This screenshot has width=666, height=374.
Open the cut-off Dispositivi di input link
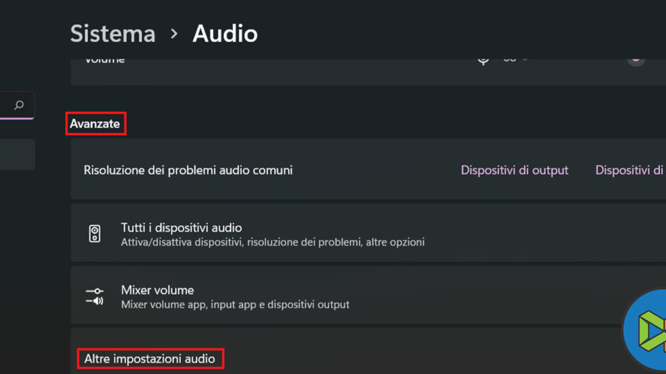tap(630, 170)
